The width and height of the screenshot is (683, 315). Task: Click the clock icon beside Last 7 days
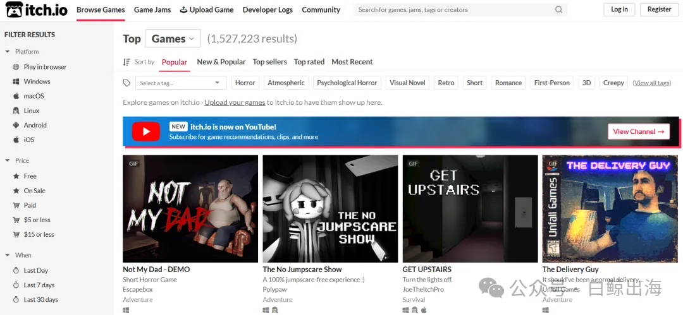16,285
